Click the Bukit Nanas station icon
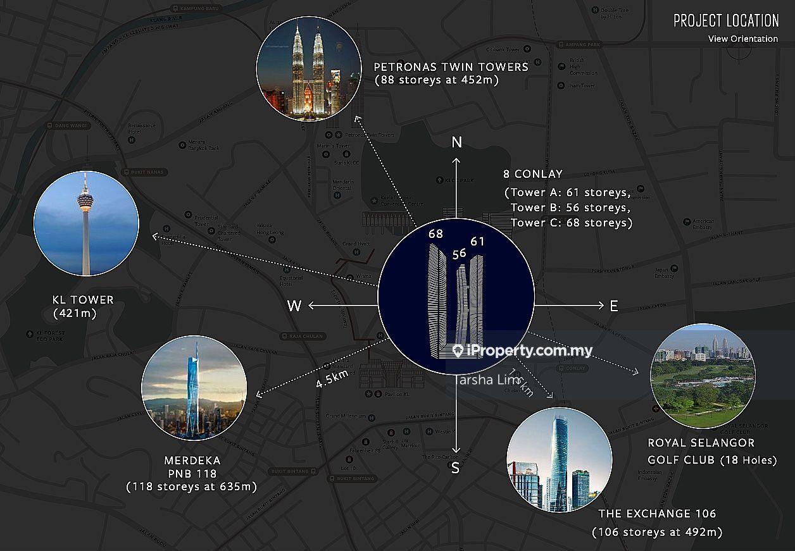This screenshot has height=551, width=795. pyautogui.click(x=127, y=172)
